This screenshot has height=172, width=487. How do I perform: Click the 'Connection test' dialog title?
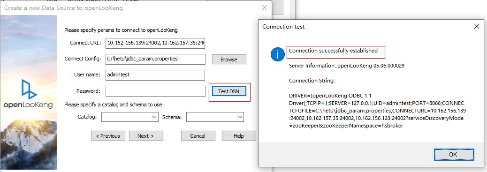(x=283, y=27)
